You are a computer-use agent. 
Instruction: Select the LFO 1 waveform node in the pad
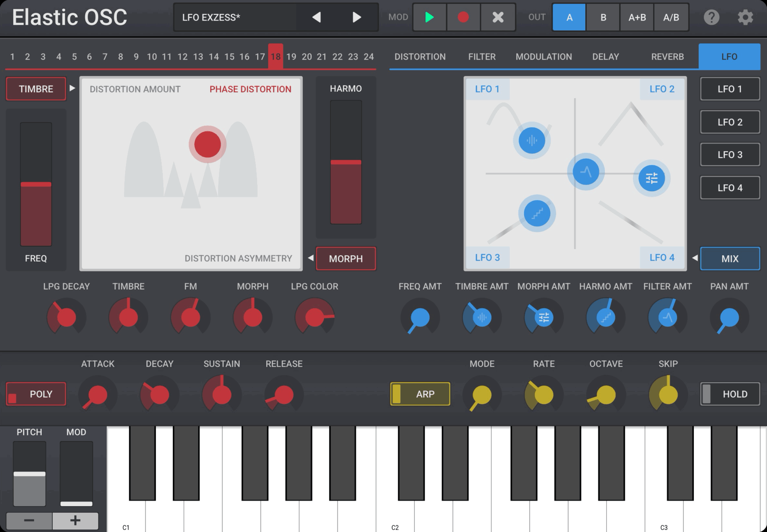point(532,141)
